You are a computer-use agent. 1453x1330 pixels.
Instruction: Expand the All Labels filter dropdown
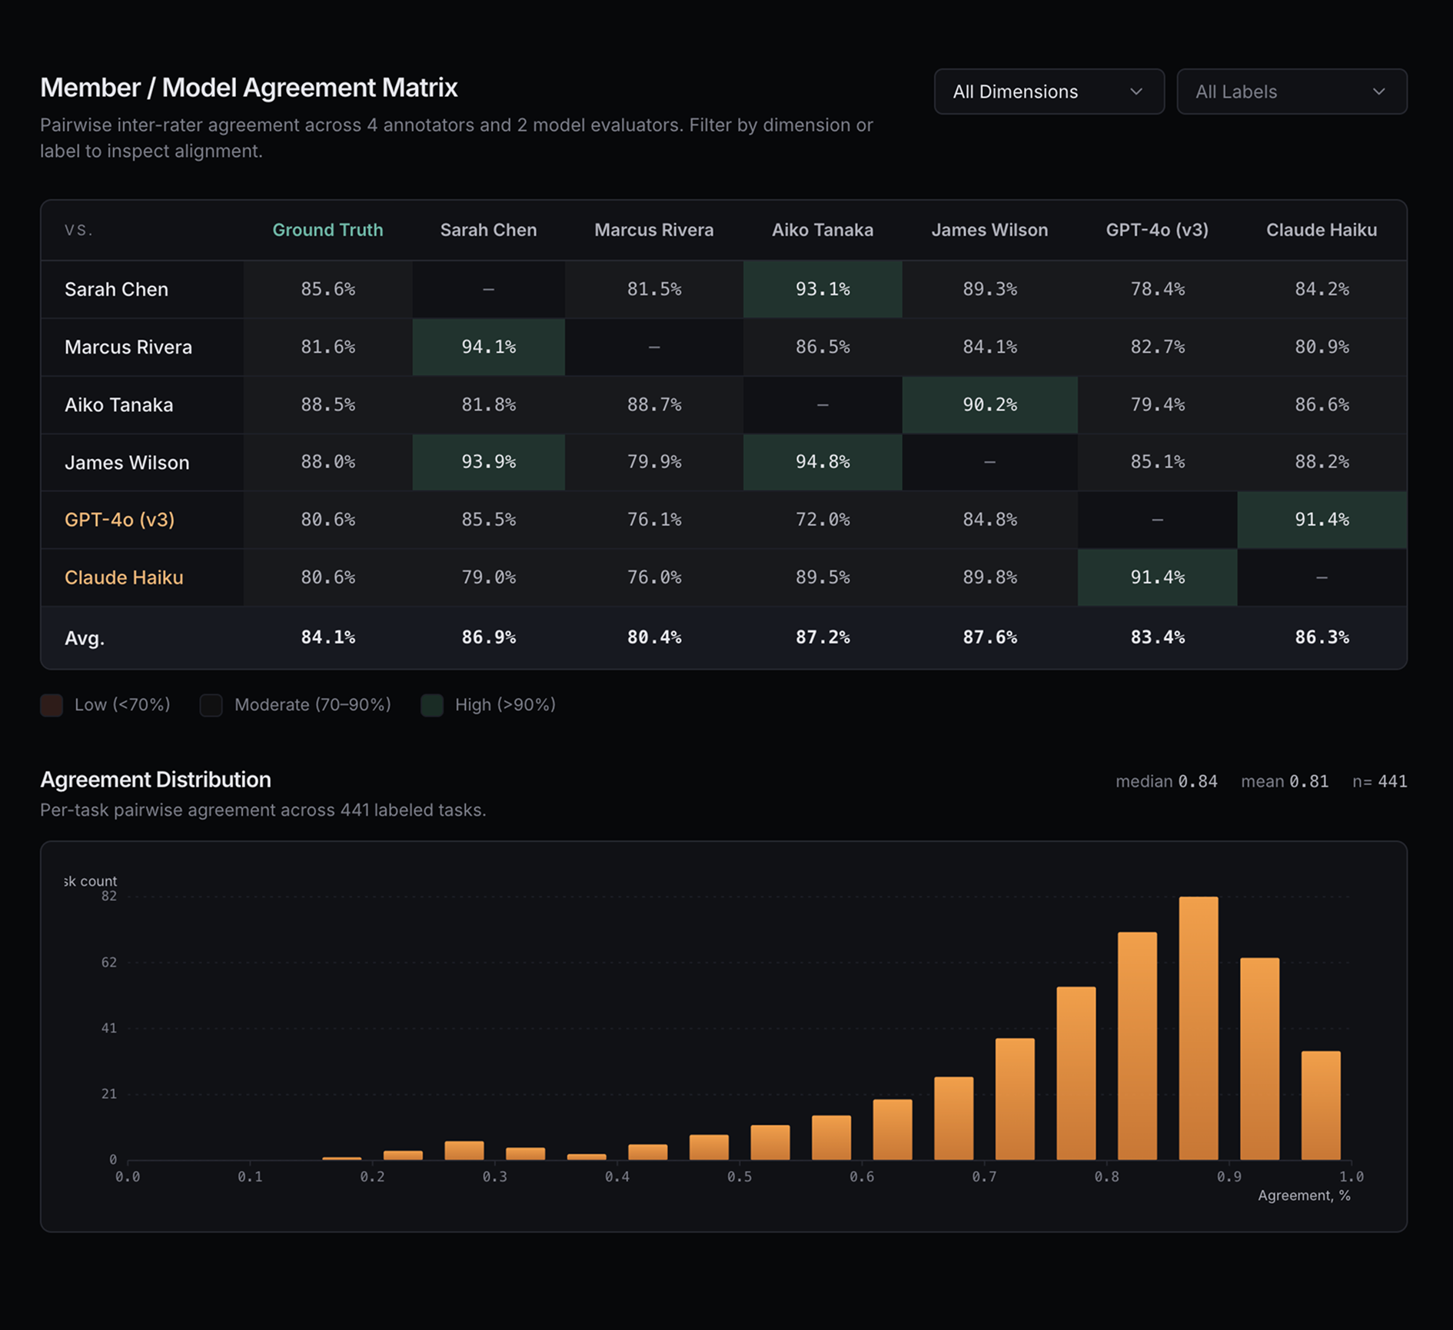click(1291, 91)
